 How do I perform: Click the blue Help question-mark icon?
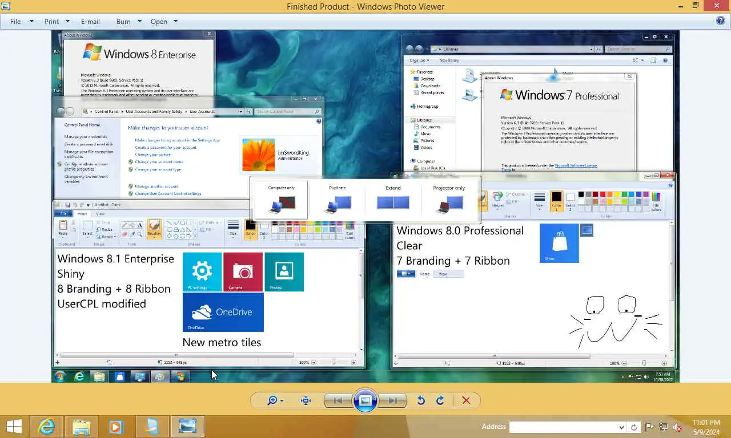click(x=721, y=21)
